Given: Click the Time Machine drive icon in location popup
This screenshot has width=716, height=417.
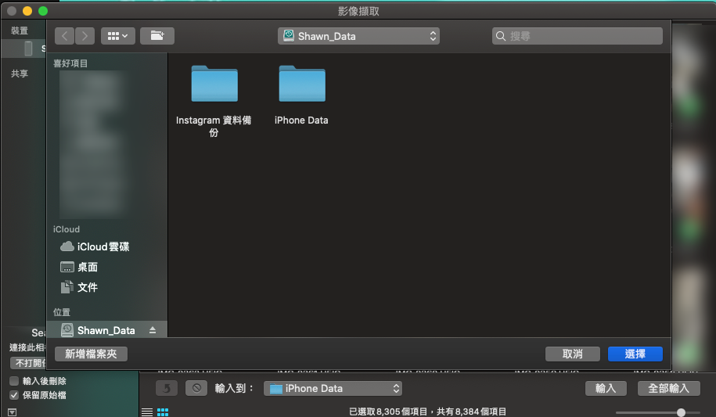Looking at the screenshot, I should pyautogui.click(x=289, y=36).
